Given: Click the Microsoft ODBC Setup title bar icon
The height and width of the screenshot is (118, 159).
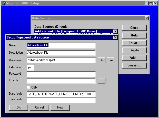Looking at the screenshot, I should pyautogui.click(x=3, y=3).
